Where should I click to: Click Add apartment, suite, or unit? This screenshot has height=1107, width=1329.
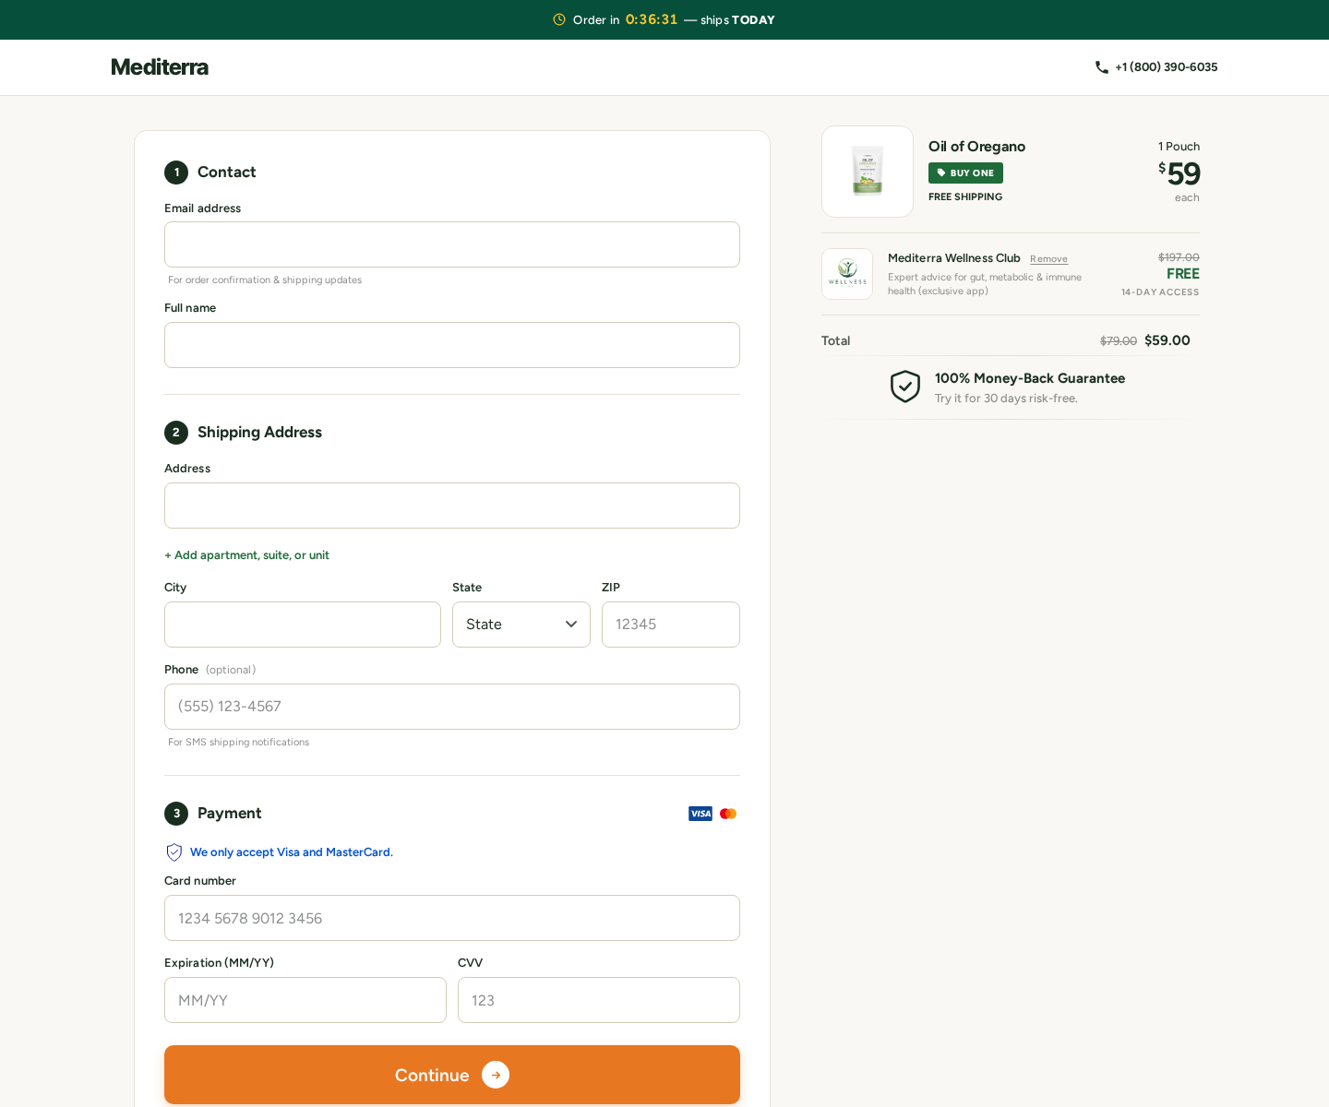[246, 555]
